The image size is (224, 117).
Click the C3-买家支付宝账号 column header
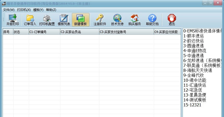pyautogui.click(x=127, y=32)
